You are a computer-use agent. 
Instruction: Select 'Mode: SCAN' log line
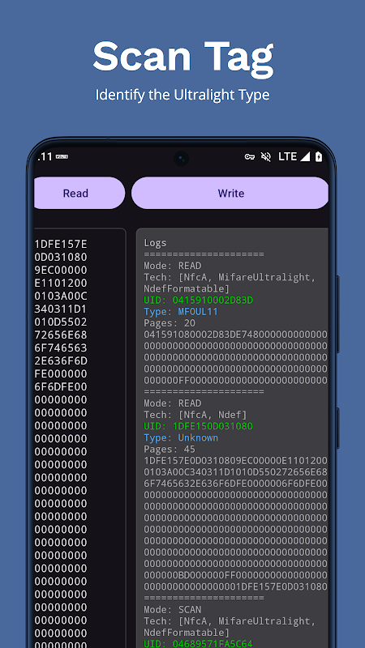click(173, 610)
